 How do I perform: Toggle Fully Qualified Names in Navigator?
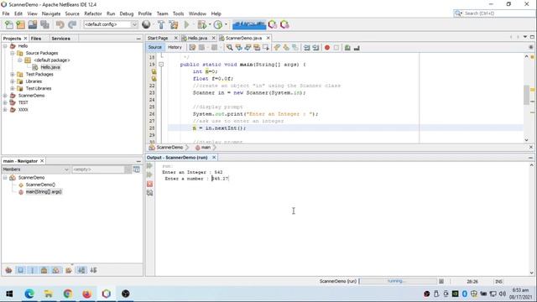[x=69, y=270]
